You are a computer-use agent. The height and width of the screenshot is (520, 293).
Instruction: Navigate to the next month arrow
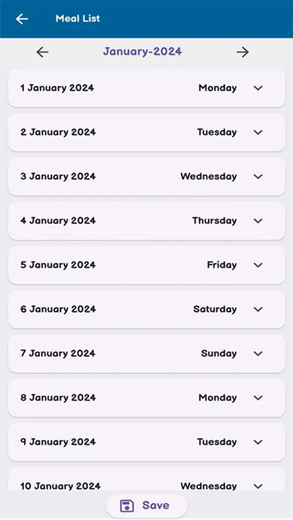click(x=243, y=52)
